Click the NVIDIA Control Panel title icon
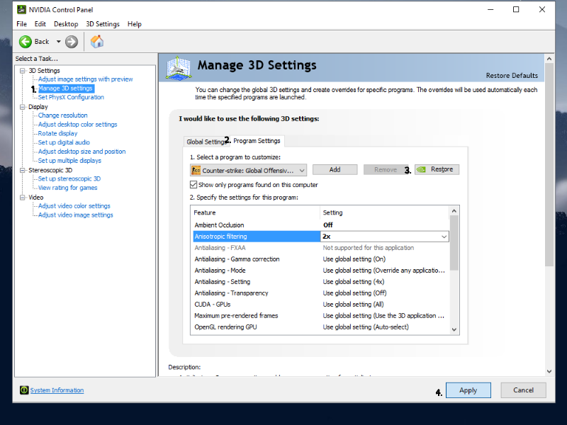 click(x=22, y=9)
